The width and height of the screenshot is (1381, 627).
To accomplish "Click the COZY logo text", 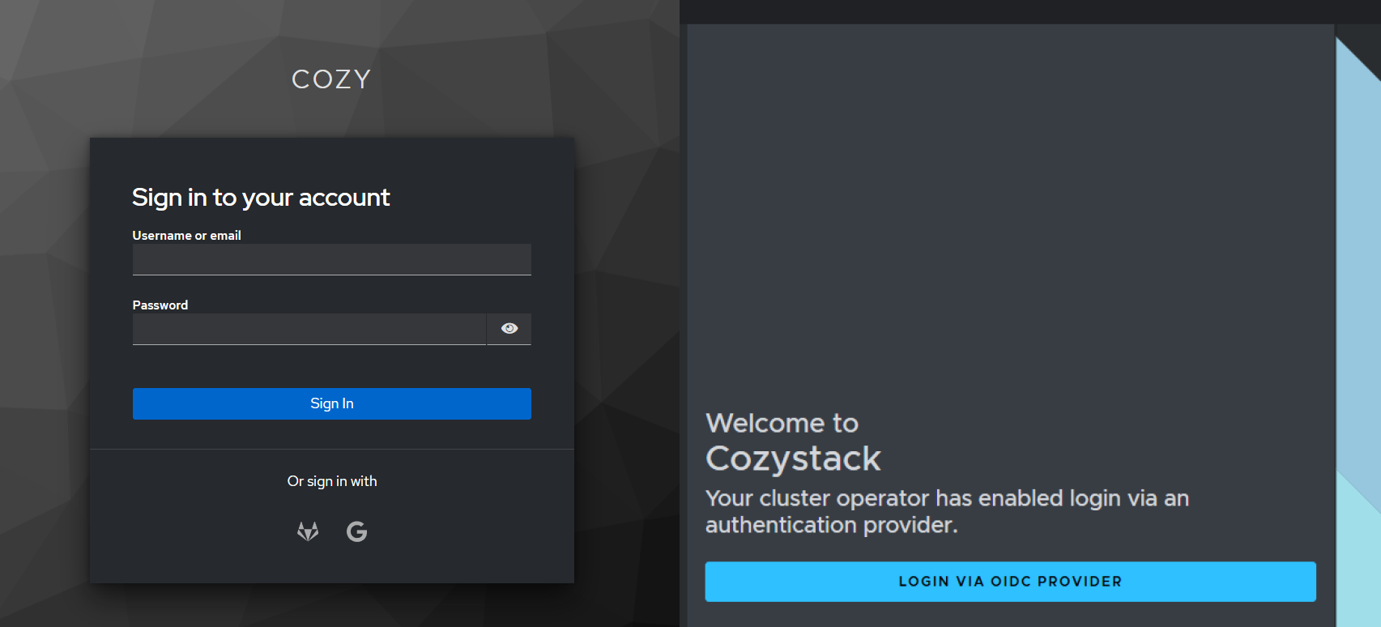I will pyautogui.click(x=331, y=79).
